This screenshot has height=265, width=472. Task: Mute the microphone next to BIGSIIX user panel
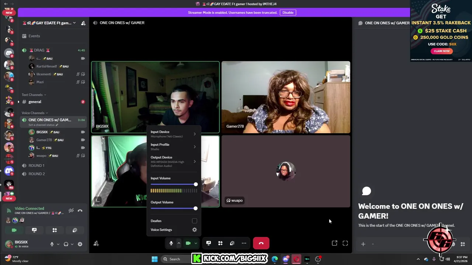coord(52,244)
